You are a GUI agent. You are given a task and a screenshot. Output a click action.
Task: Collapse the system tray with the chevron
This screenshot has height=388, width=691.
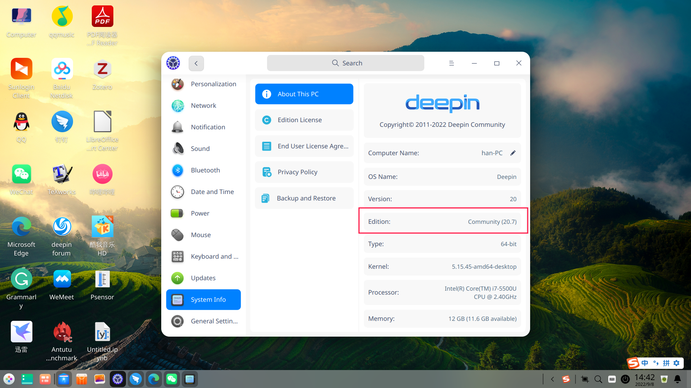[552, 379]
